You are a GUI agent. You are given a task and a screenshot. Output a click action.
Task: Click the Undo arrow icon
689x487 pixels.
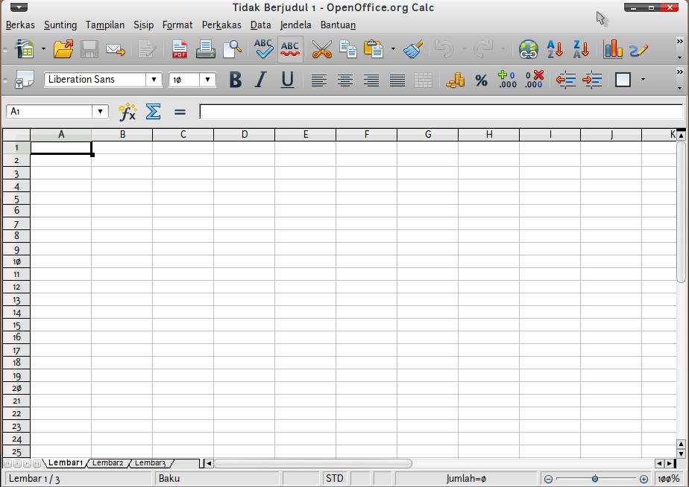444,48
